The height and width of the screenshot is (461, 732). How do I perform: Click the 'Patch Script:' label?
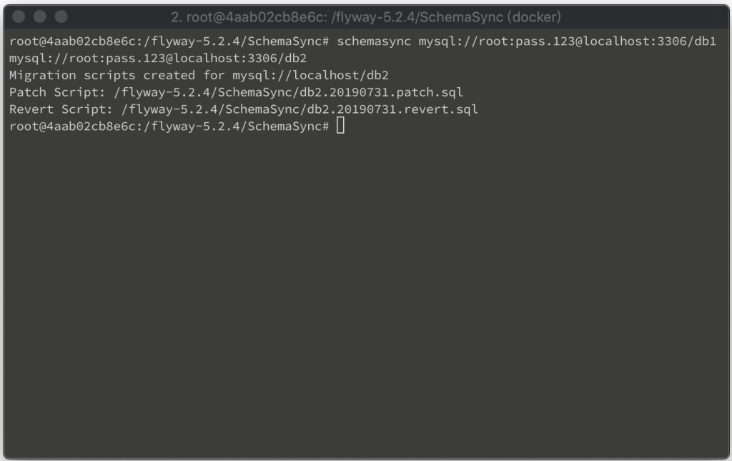coord(57,92)
